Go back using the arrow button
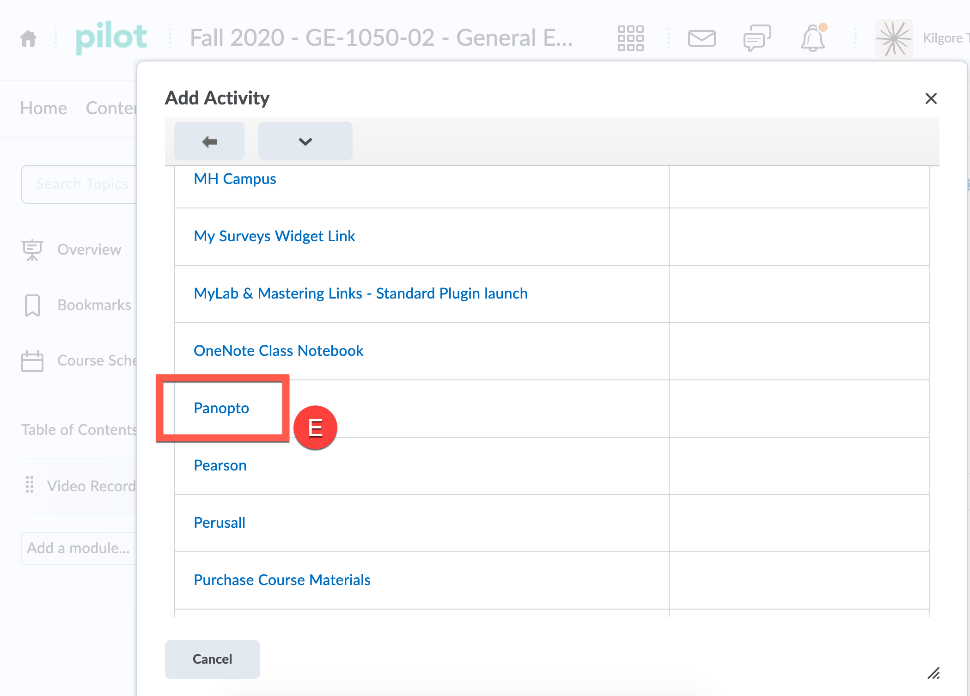The height and width of the screenshot is (696, 970). [x=209, y=141]
